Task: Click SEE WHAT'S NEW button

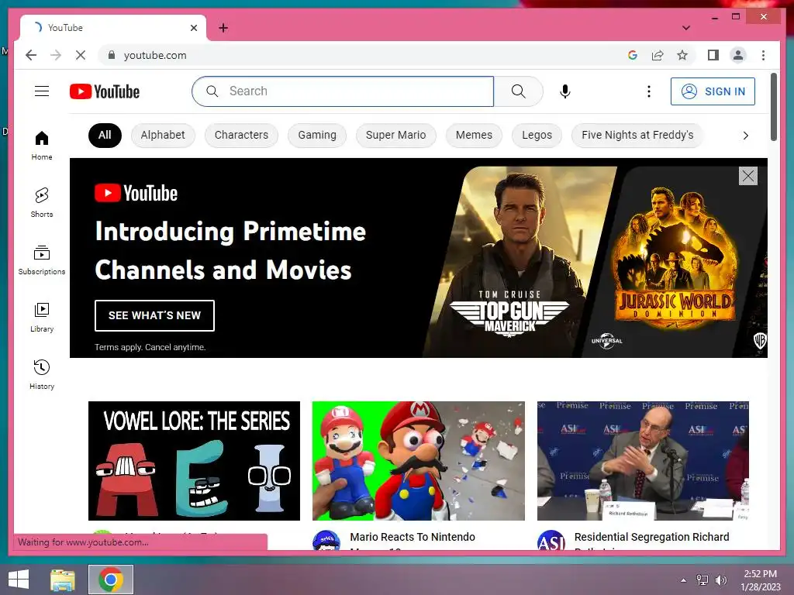Action: click(154, 315)
